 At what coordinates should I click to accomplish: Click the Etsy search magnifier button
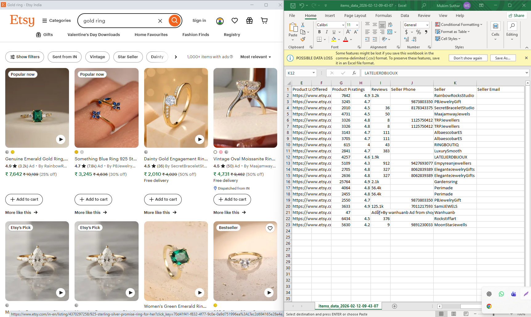coord(174,21)
